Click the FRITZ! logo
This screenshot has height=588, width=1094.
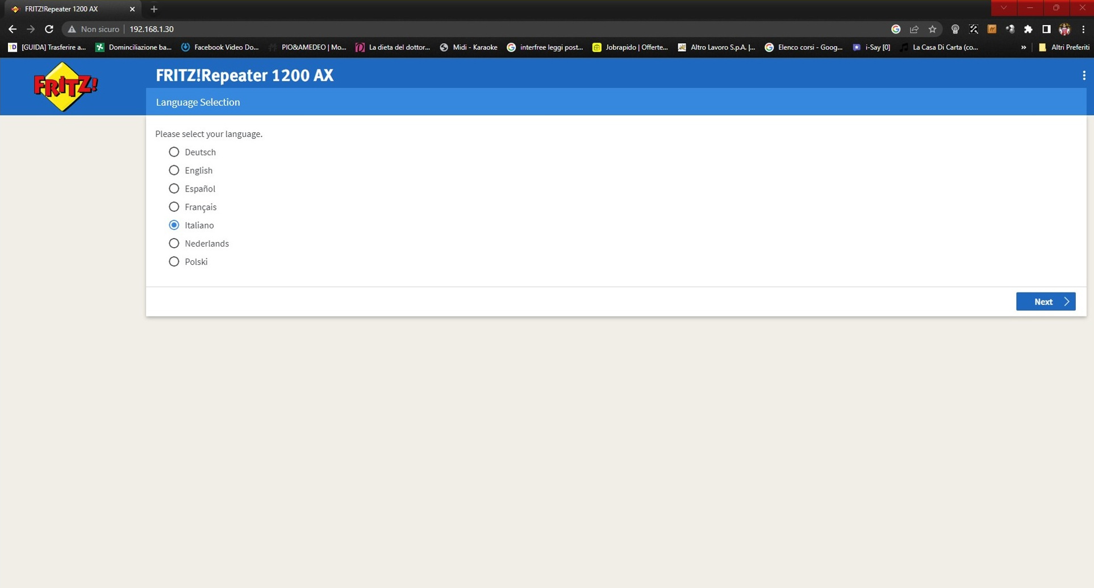pos(65,86)
